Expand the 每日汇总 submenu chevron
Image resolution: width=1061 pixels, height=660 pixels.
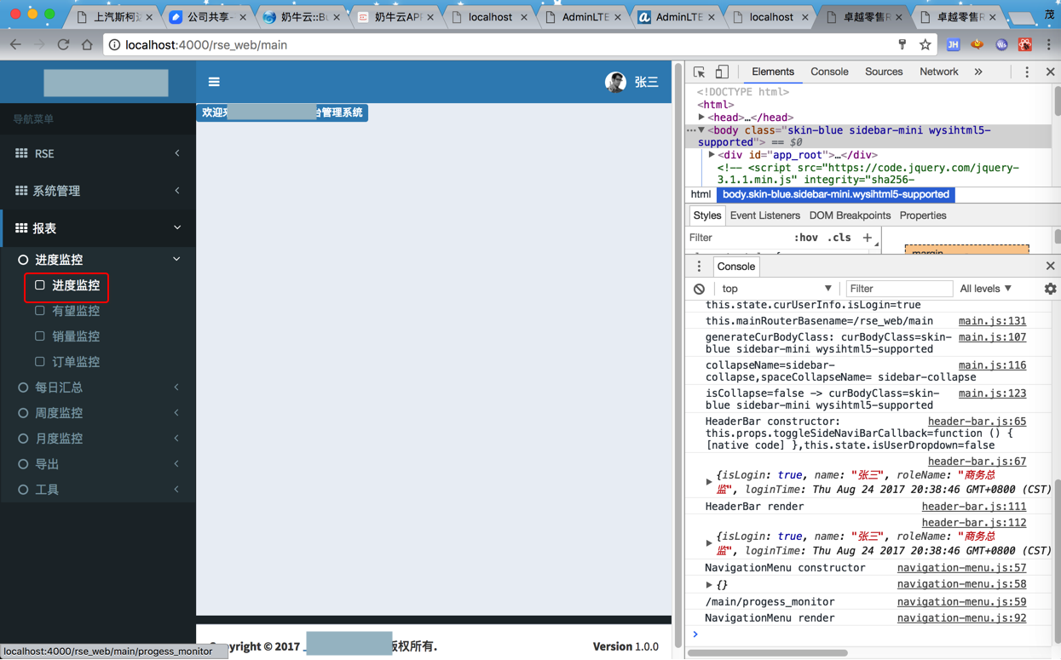tap(176, 387)
